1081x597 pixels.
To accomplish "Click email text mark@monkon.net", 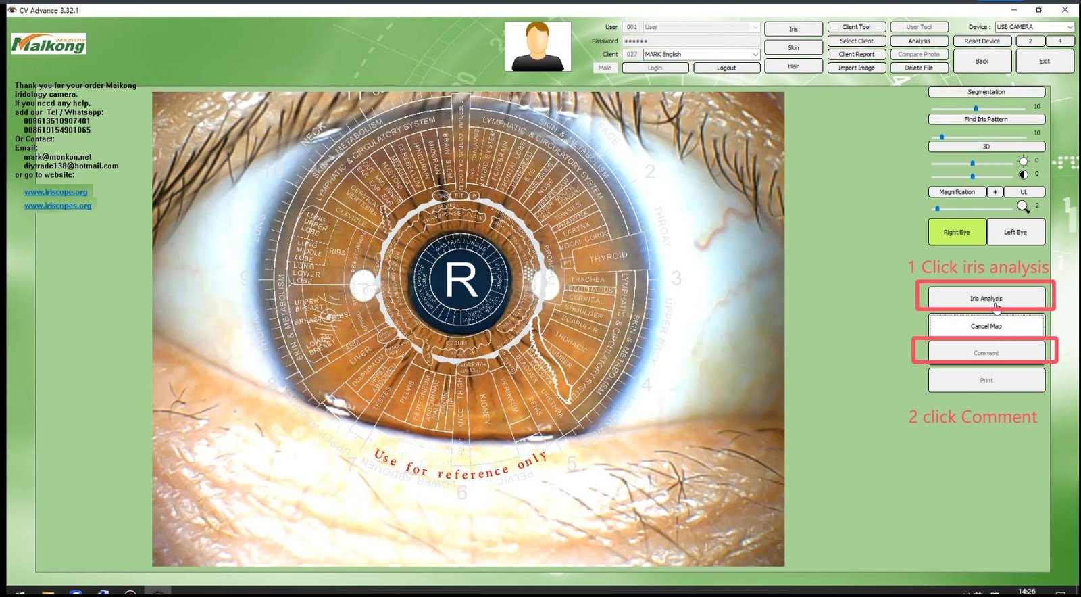I will pos(57,157).
